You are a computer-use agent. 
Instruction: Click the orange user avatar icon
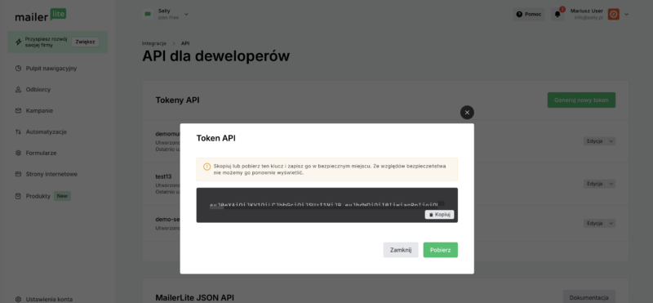pos(614,14)
